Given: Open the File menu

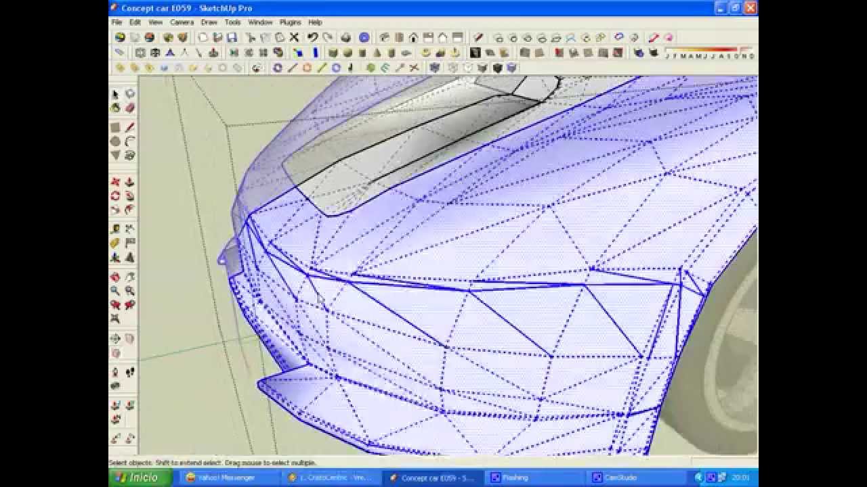Looking at the screenshot, I should tap(117, 22).
